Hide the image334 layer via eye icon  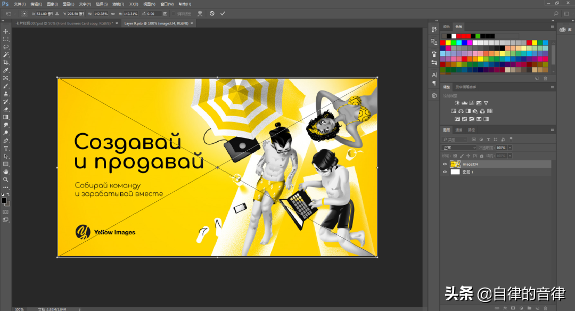point(445,165)
